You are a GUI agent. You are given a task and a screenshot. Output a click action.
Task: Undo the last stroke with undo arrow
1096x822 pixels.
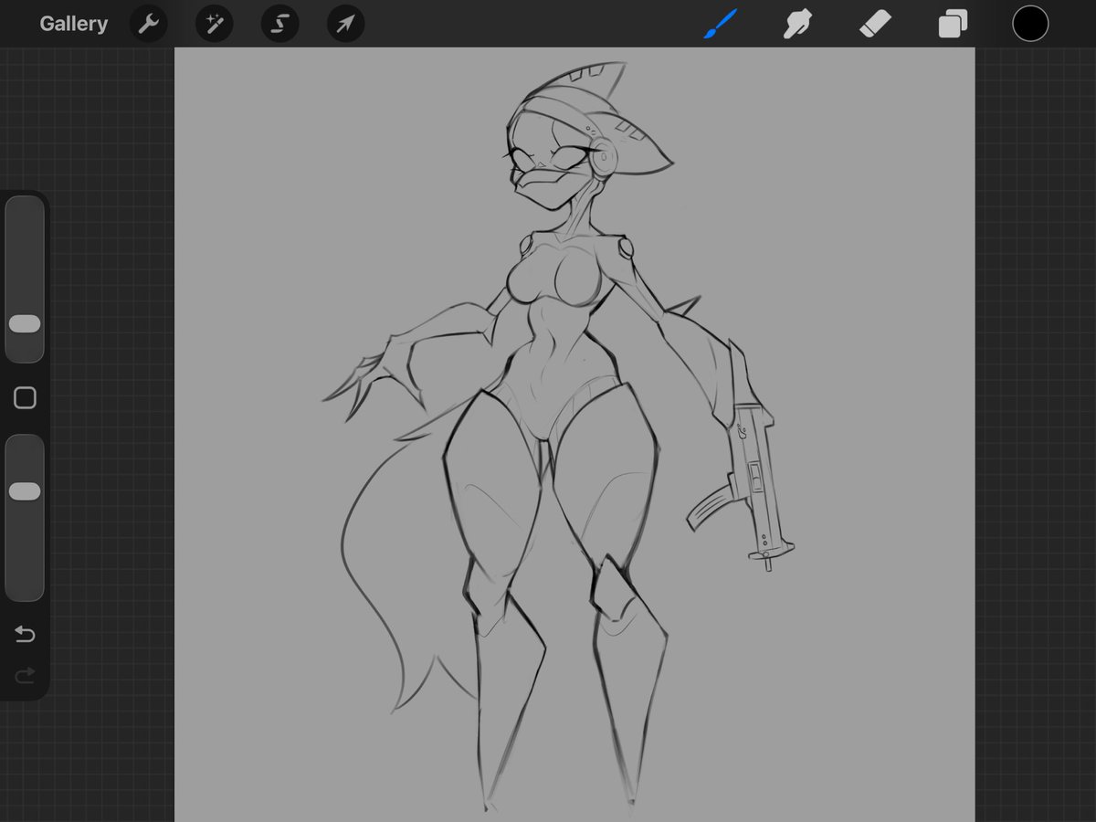pos(25,634)
